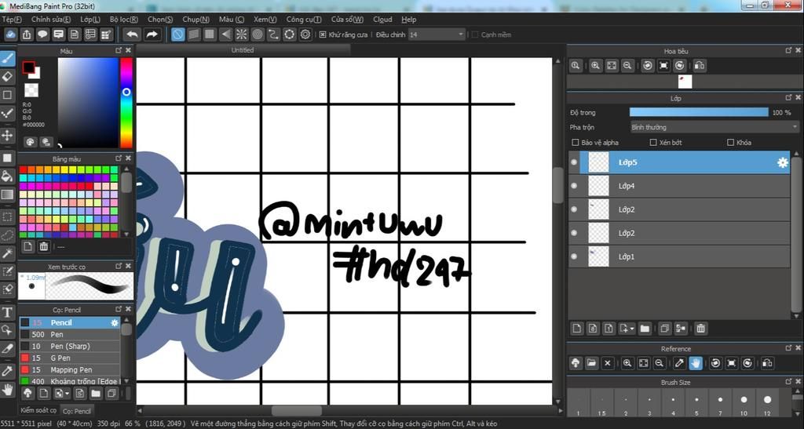Image resolution: width=804 pixels, height=429 pixels.
Task: Open reference image with the folder icon
Action: 591,363
